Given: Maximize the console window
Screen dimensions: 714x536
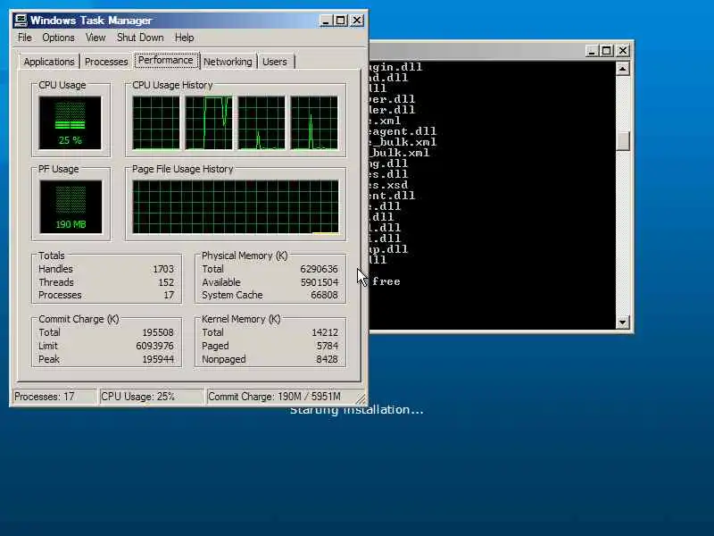Looking at the screenshot, I should pyautogui.click(x=607, y=51).
